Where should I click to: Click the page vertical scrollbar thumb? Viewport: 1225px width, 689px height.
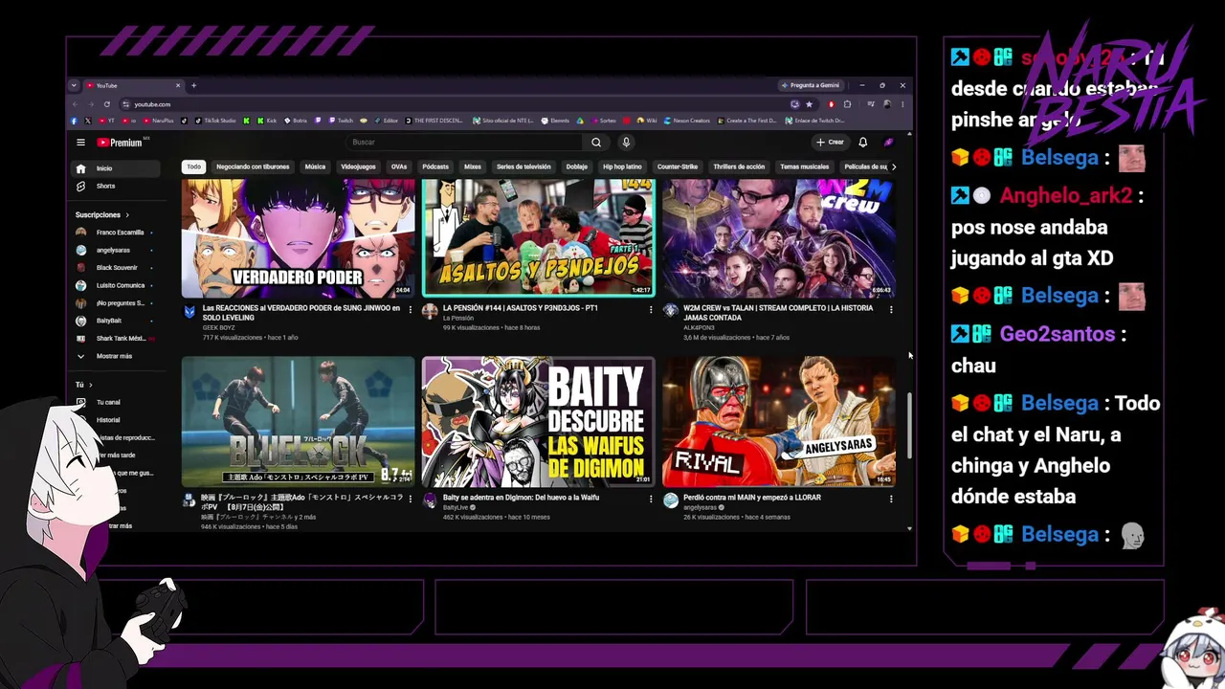(x=909, y=425)
